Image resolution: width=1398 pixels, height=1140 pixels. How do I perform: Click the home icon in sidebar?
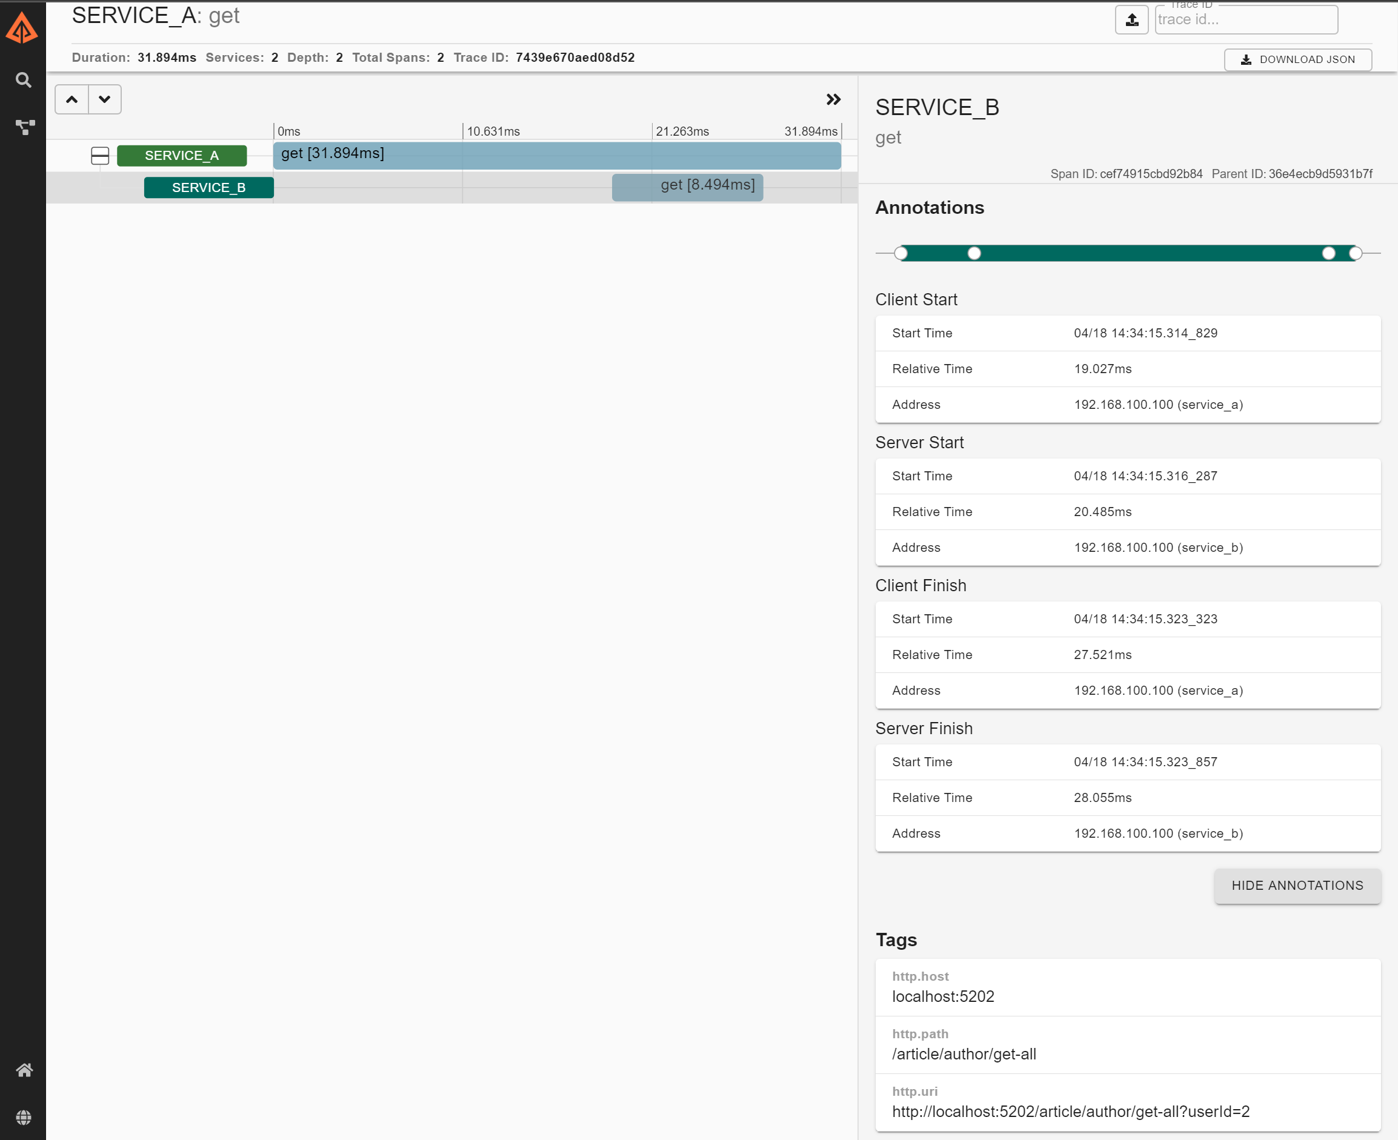tap(24, 1070)
